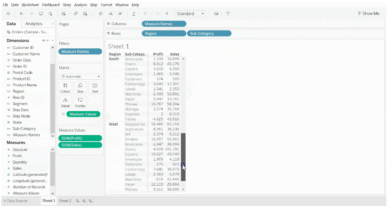Click the Detail marks button
388x207 pixels.
(65, 102)
